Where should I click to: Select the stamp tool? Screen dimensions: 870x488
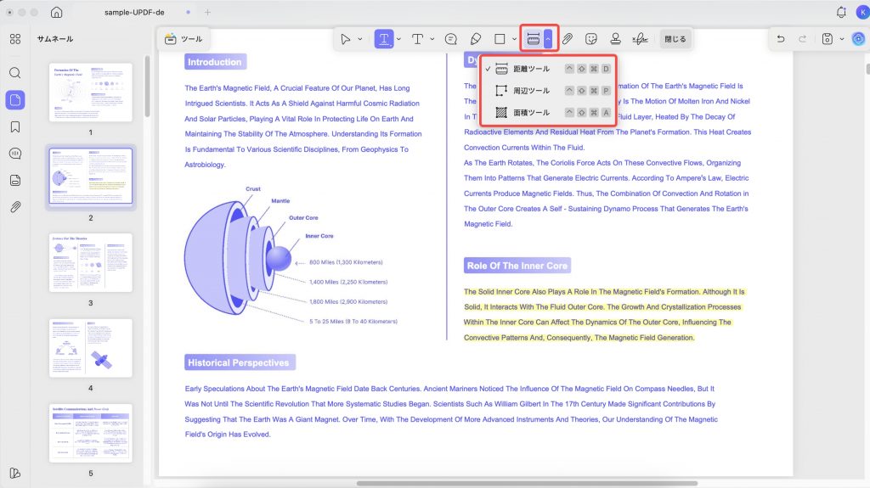click(x=615, y=39)
